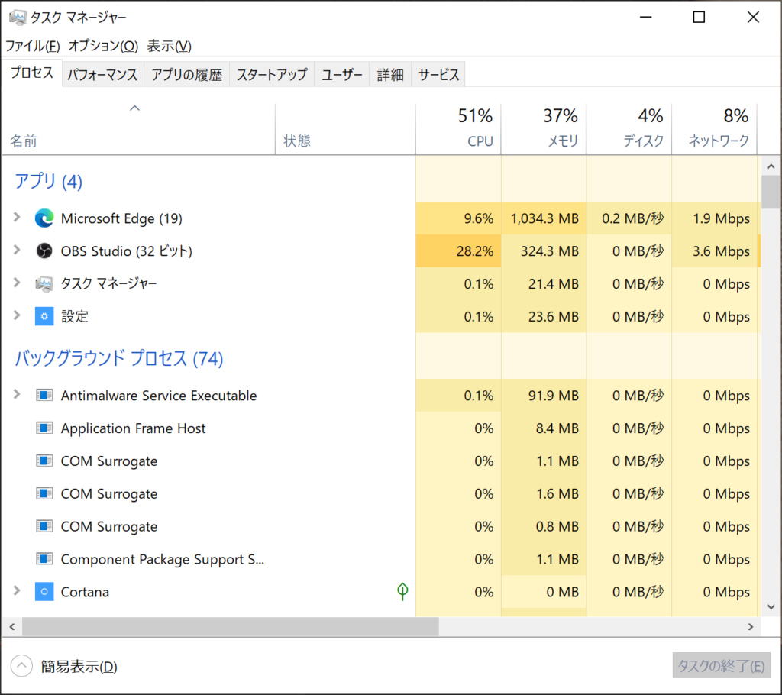Switch to the サービス tab
782x695 pixels.
438,74
